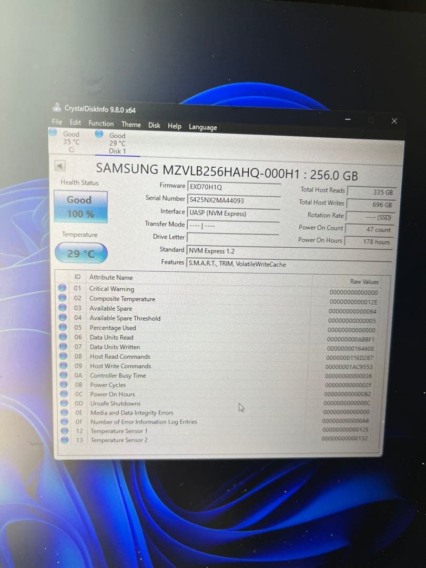Click status dot of Temperature Sensor 2 row
The image size is (426, 568).
tap(65, 440)
